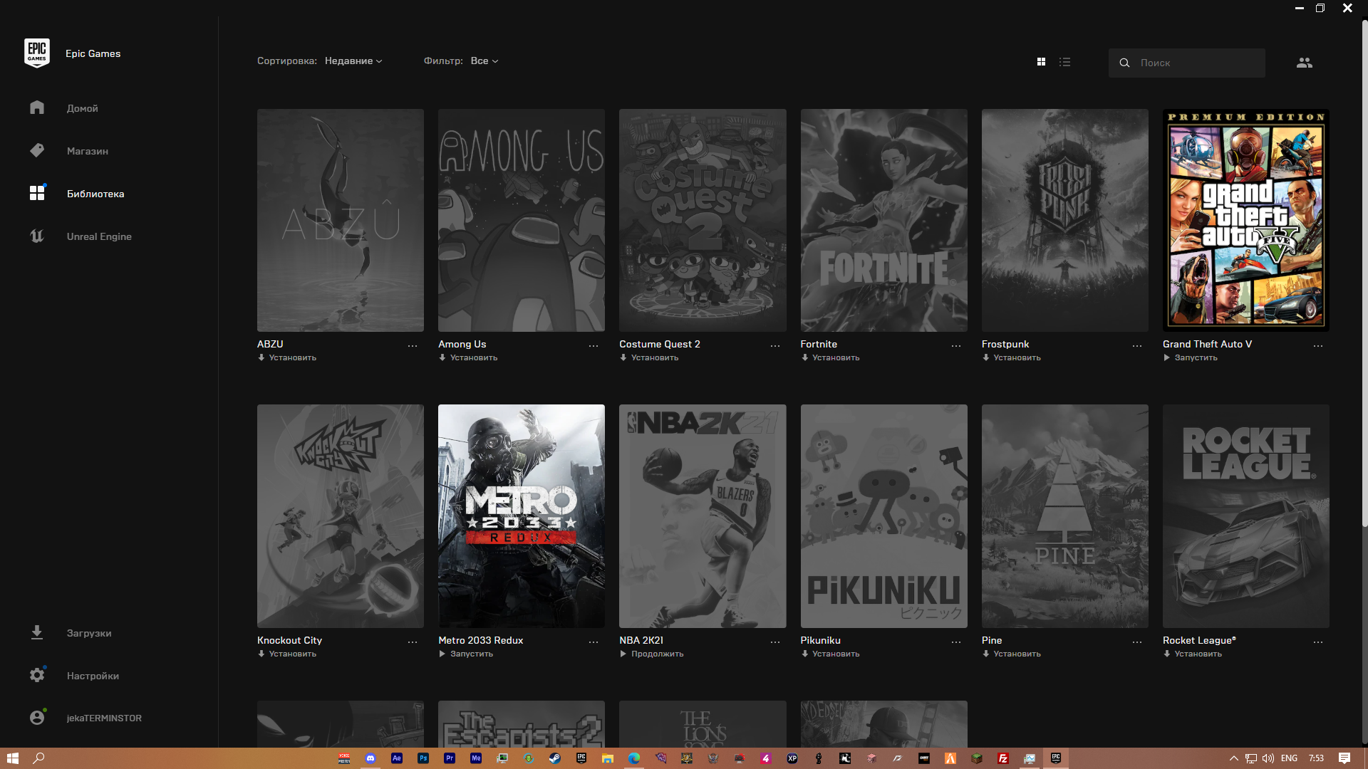Viewport: 1368px width, 769px height.
Task: Select Library (Библиотека) in the sidebar
Action: (95, 194)
